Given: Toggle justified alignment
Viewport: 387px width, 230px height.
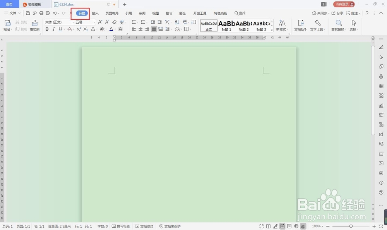Looking at the screenshot, I should click(x=154, y=29).
